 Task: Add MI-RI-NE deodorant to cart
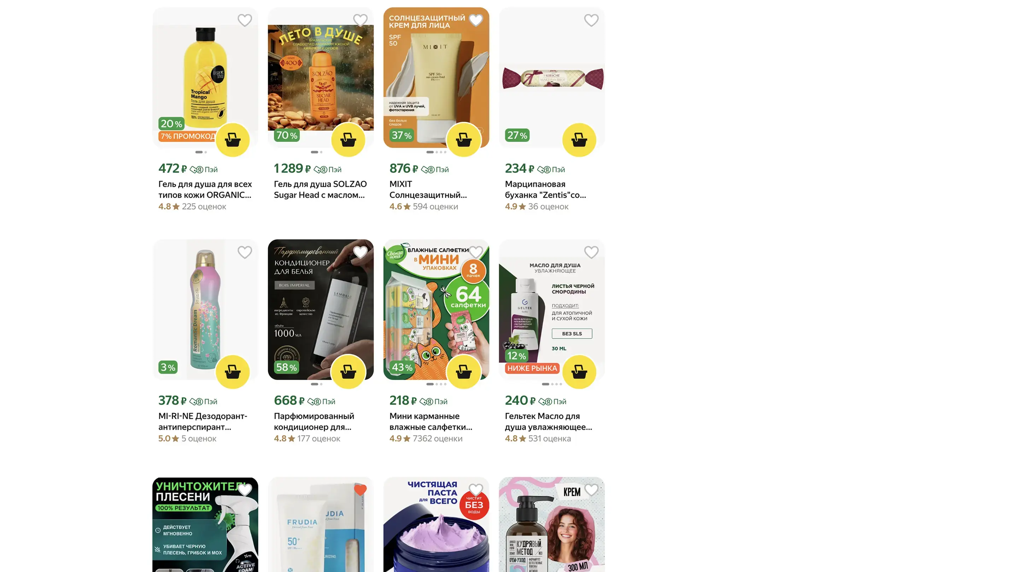pyautogui.click(x=232, y=372)
